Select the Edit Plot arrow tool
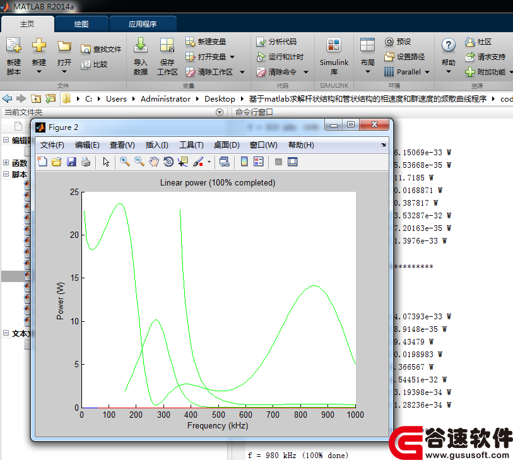Screen dimensions: 513x460 (x=106, y=162)
